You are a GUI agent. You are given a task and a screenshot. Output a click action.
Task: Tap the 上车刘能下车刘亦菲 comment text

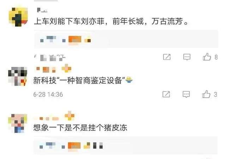111,21
